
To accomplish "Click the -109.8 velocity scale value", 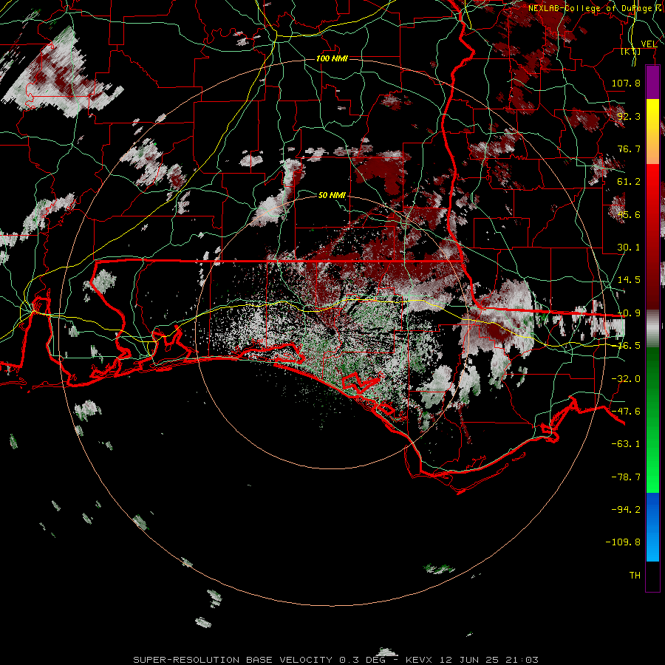I will [624, 542].
